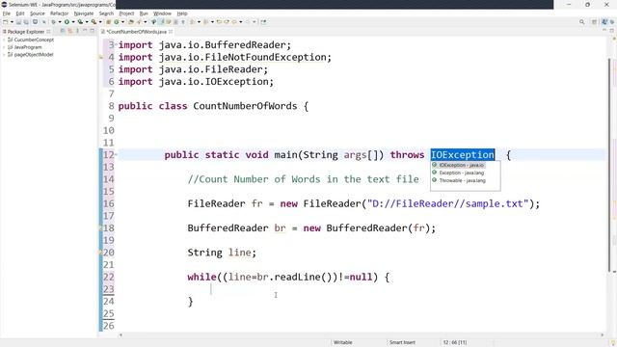Expand the pageObjectModel project node
The image size is (617, 347).
point(4,55)
